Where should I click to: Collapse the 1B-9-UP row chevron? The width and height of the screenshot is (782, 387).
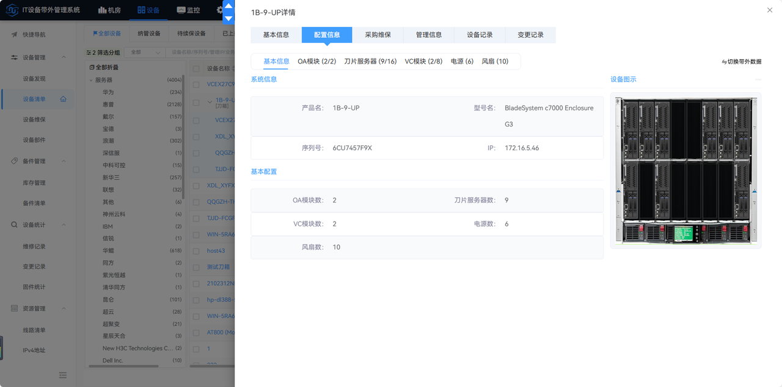pos(210,101)
